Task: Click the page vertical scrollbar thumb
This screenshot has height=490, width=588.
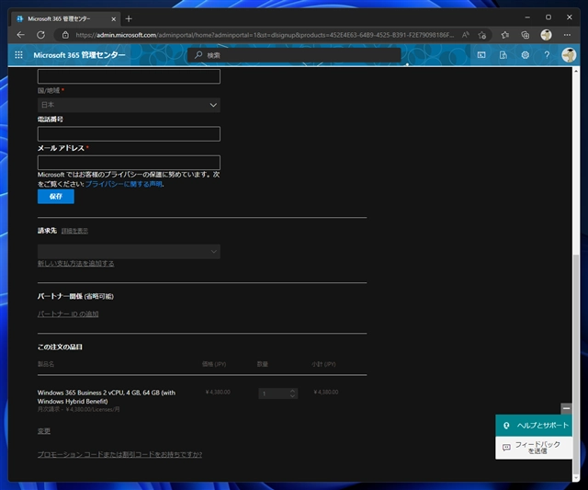Action: point(576,364)
